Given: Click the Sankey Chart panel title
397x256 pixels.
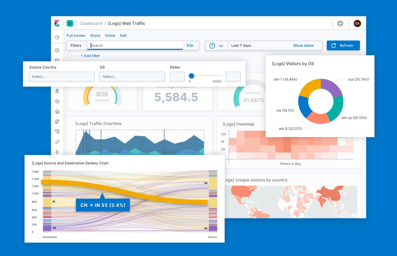Looking at the screenshot, I should [70, 163].
